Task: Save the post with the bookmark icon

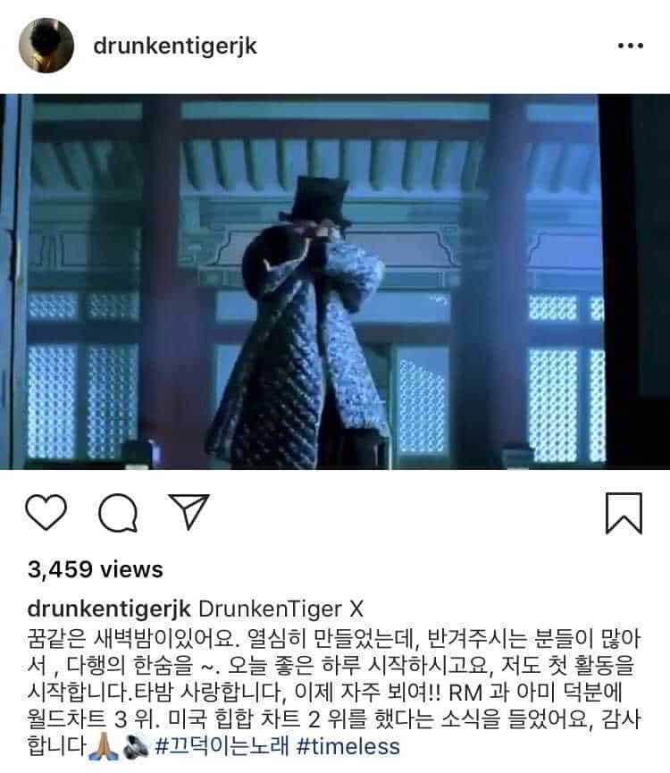Action: 624,513
